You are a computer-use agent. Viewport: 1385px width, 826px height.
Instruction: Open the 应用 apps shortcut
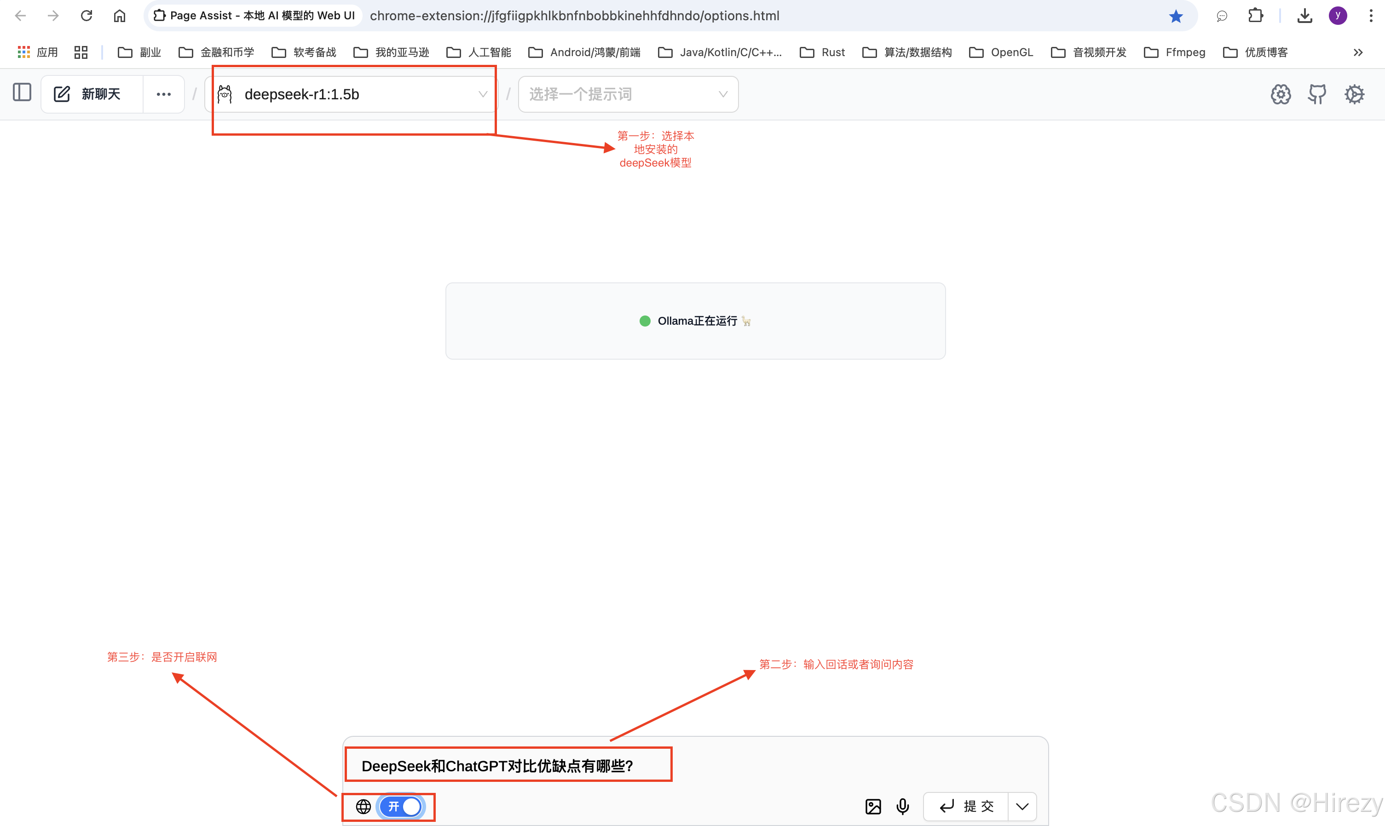click(x=38, y=52)
